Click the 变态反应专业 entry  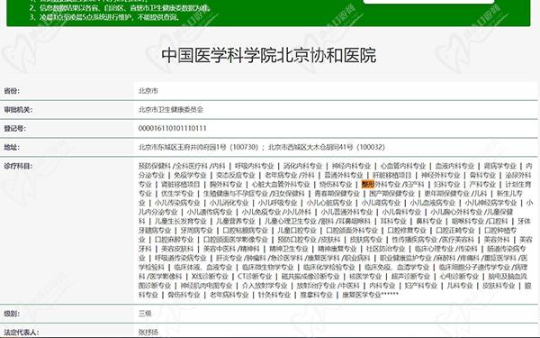[235, 175]
